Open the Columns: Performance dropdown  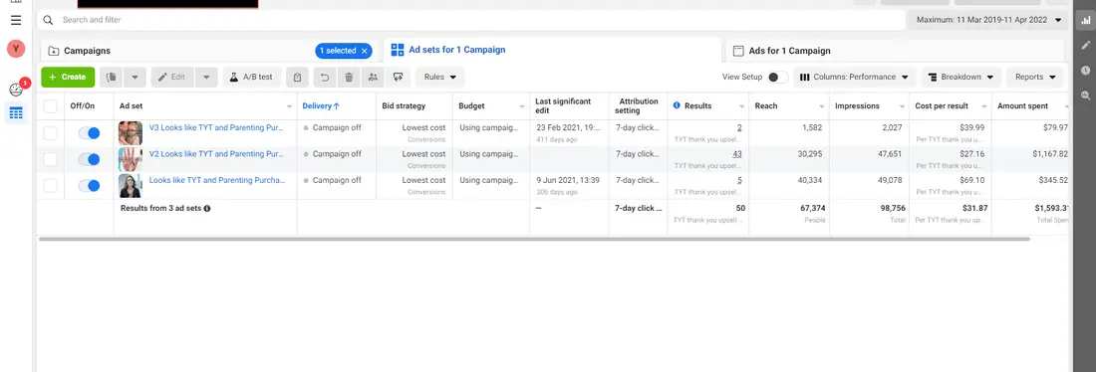point(854,77)
